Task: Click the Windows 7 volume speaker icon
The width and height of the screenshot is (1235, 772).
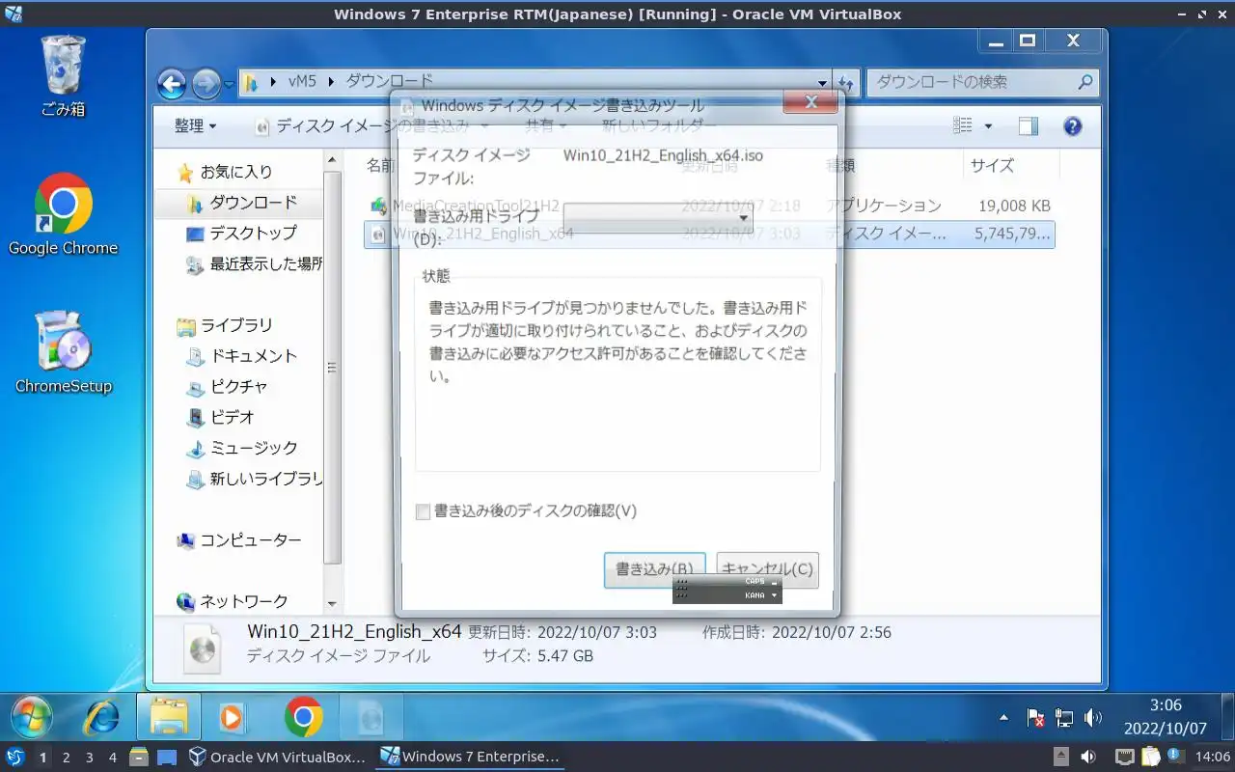Action: point(1093,717)
